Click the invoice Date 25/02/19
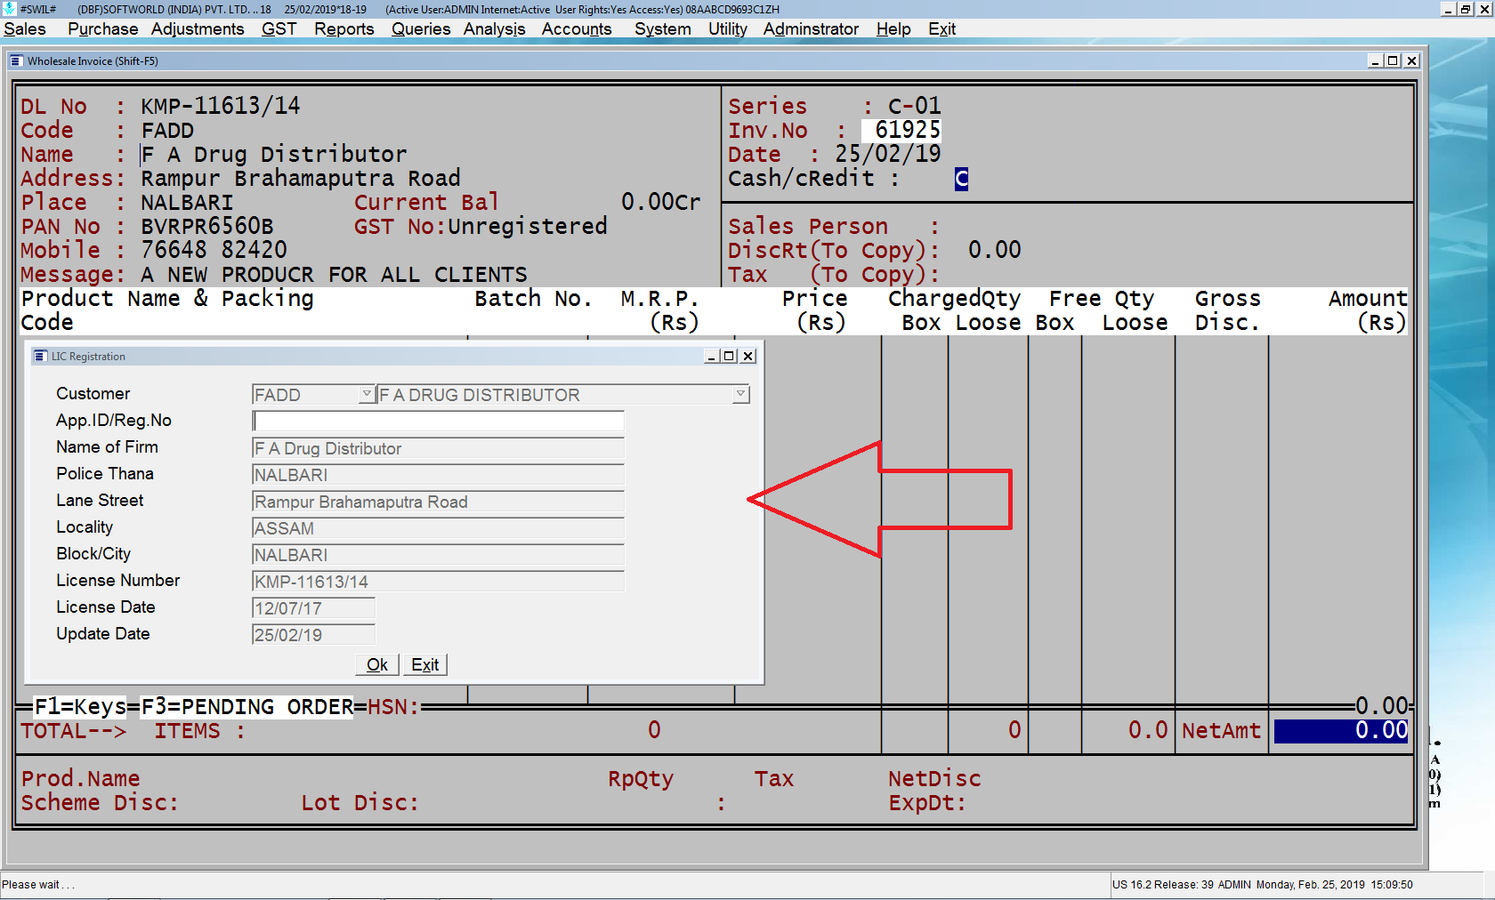The height and width of the screenshot is (900, 1495). click(888, 155)
